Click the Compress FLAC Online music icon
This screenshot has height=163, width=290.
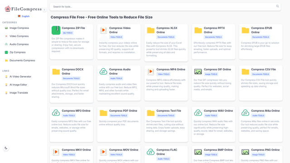151,152
